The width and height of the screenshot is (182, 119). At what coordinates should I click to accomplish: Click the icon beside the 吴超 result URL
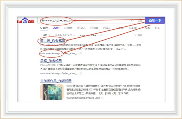tap(81, 74)
